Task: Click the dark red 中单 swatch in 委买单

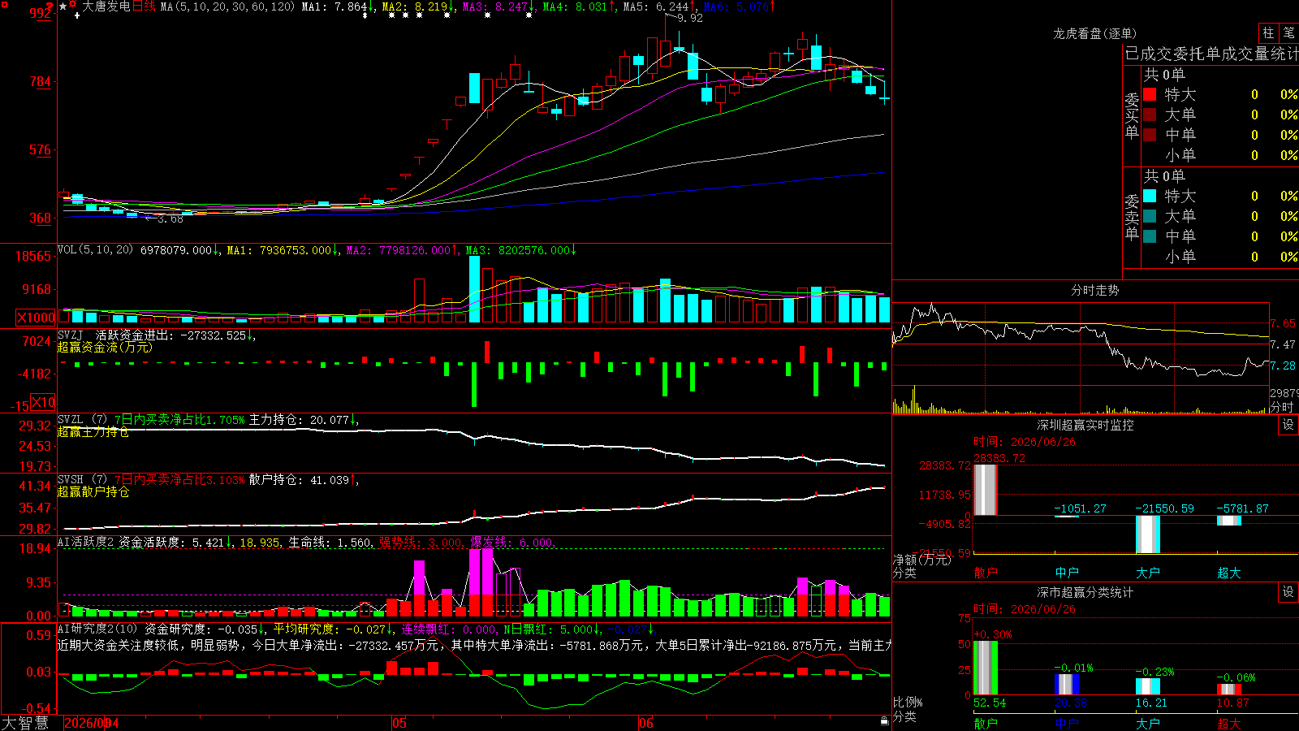Action: tap(1150, 135)
